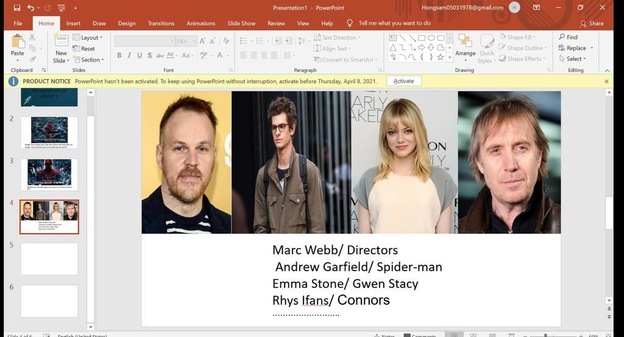
Task: Switch to the Animations tab
Action: coord(201,24)
